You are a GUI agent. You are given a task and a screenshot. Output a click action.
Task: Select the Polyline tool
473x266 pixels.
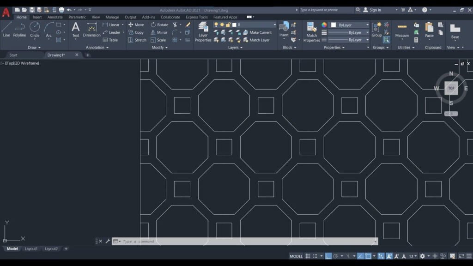tap(19, 29)
